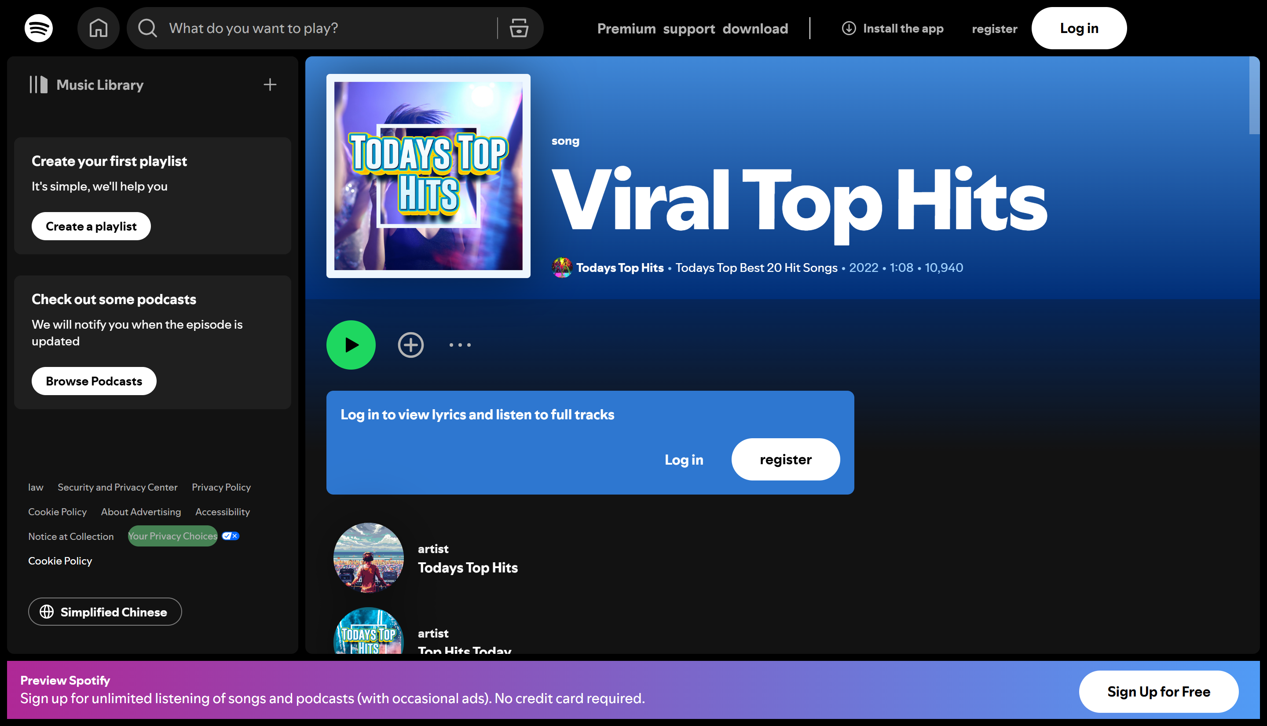
Task: Click plus icon next to Music Library
Action: click(270, 85)
